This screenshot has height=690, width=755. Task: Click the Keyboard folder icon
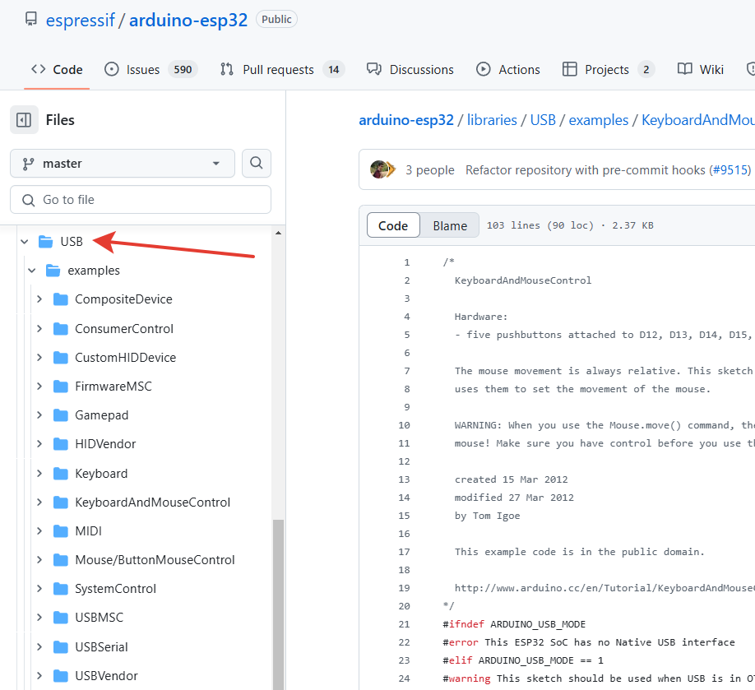click(60, 474)
